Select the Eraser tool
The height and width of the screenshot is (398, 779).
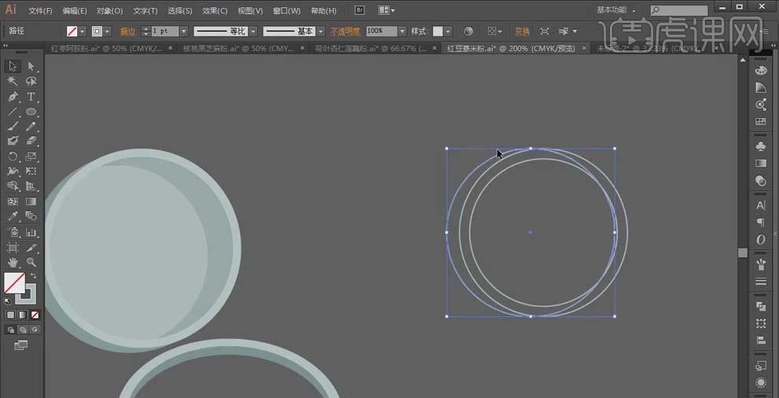pyautogui.click(x=31, y=141)
